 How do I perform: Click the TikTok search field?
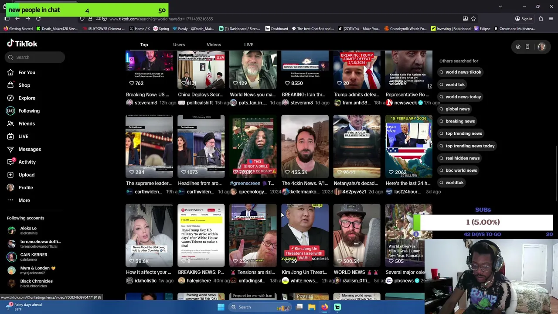36,57
